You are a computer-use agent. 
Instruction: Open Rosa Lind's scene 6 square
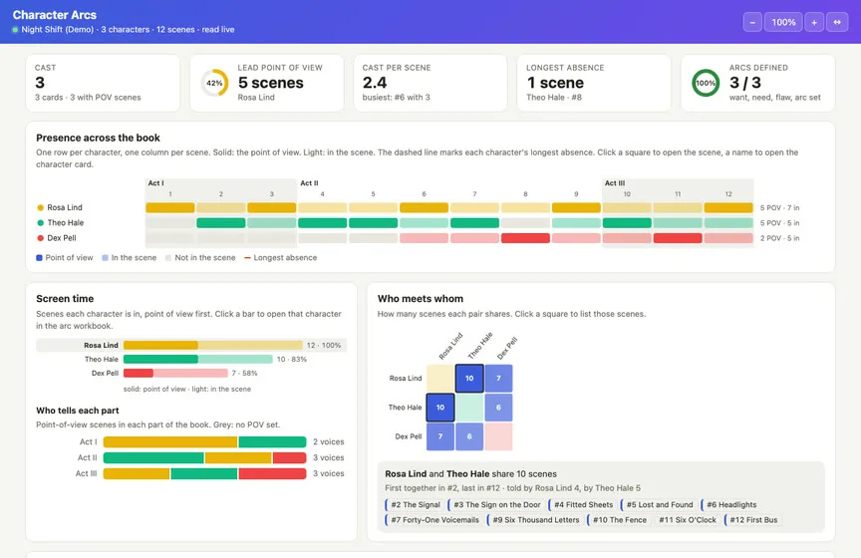tap(424, 207)
